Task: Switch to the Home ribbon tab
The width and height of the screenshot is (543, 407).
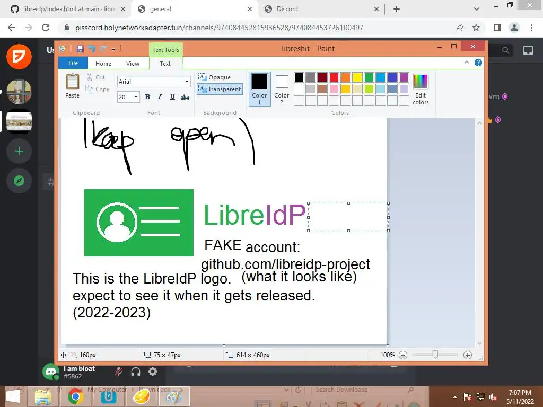Action: pyautogui.click(x=103, y=64)
